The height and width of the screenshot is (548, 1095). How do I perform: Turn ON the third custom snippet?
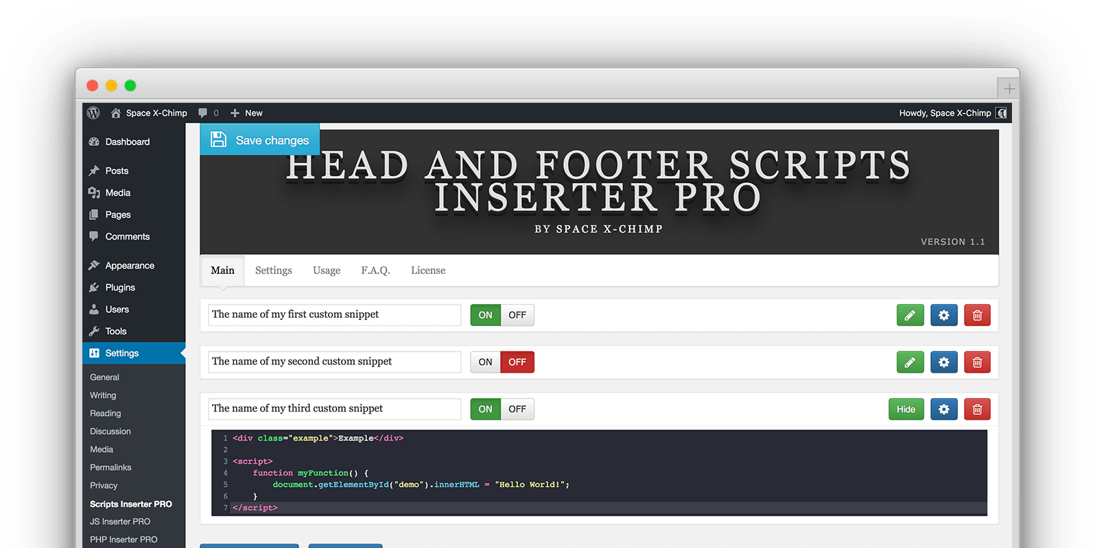[x=485, y=409]
